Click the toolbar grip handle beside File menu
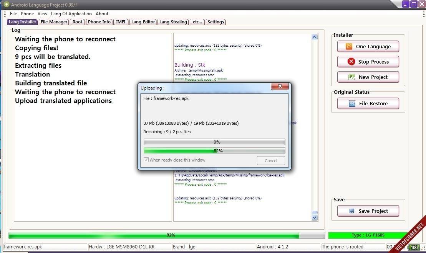 coord(5,14)
